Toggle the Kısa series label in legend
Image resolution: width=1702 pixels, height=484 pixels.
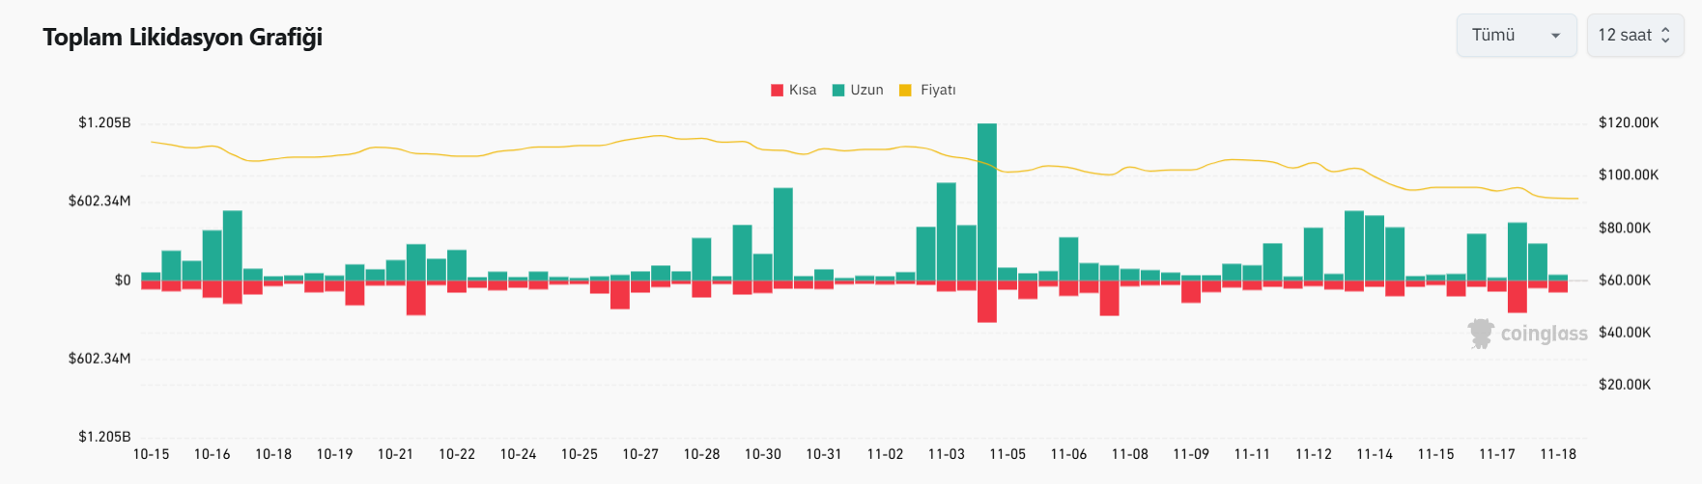click(803, 91)
